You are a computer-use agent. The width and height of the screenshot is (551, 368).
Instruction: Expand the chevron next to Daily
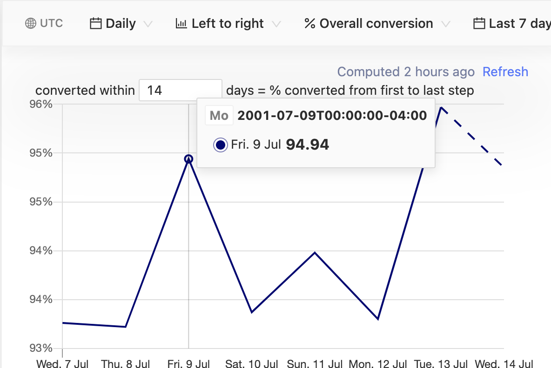click(148, 24)
